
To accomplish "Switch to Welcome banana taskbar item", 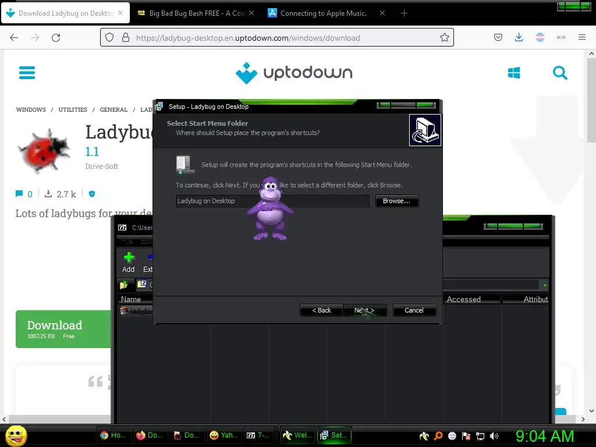I will [297, 435].
